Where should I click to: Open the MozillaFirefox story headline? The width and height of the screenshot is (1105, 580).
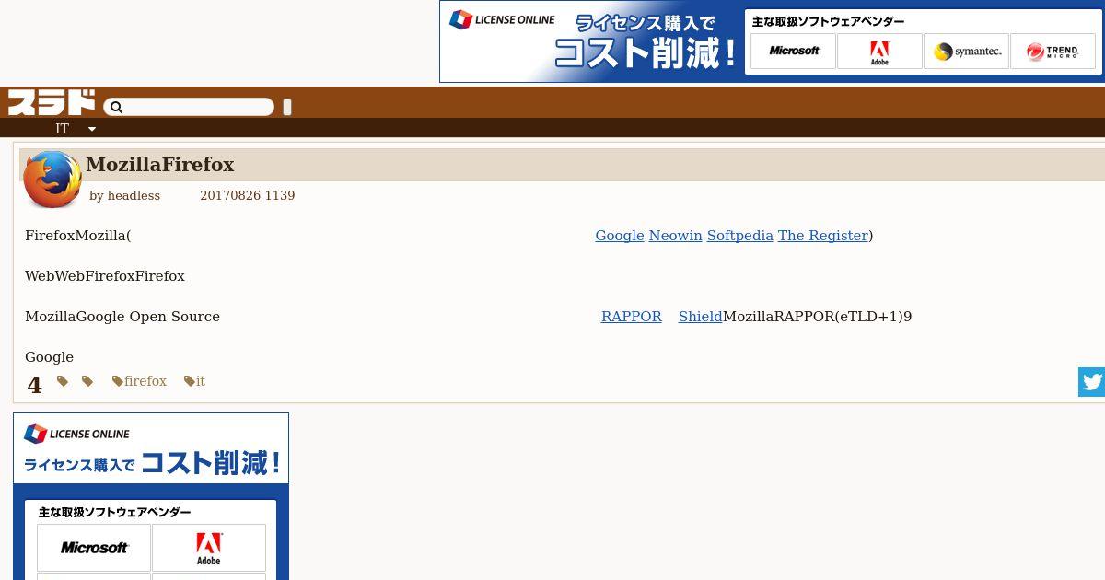[x=159, y=165]
